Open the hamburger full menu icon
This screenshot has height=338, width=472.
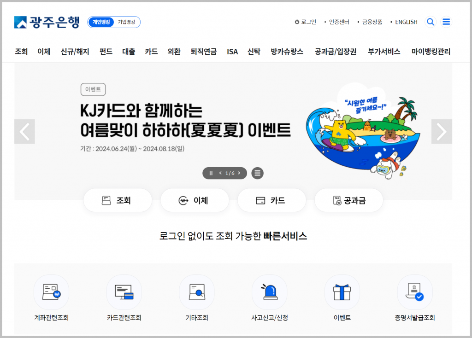[x=446, y=22]
